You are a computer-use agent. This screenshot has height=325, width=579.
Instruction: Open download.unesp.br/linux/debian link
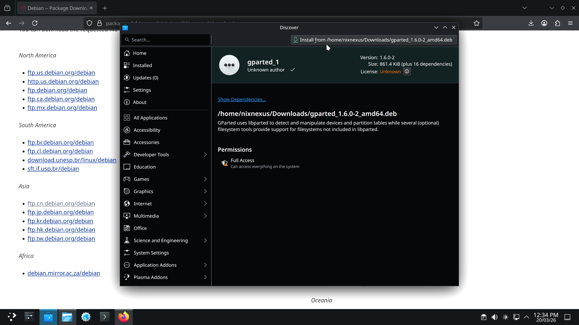72,160
